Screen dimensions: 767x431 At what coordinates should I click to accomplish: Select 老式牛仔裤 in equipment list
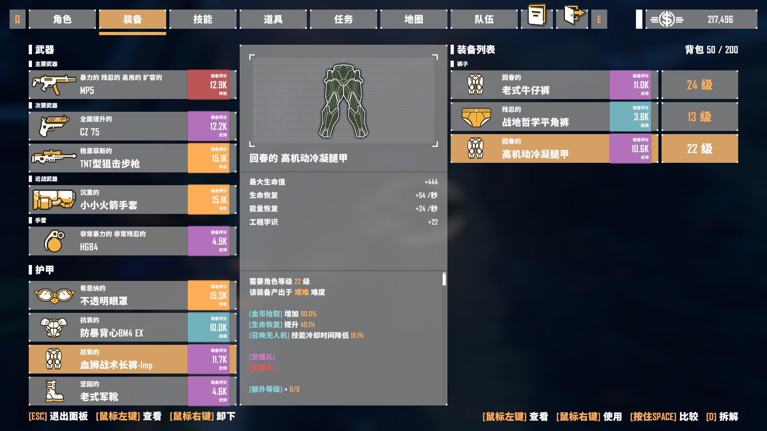point(554,85)
